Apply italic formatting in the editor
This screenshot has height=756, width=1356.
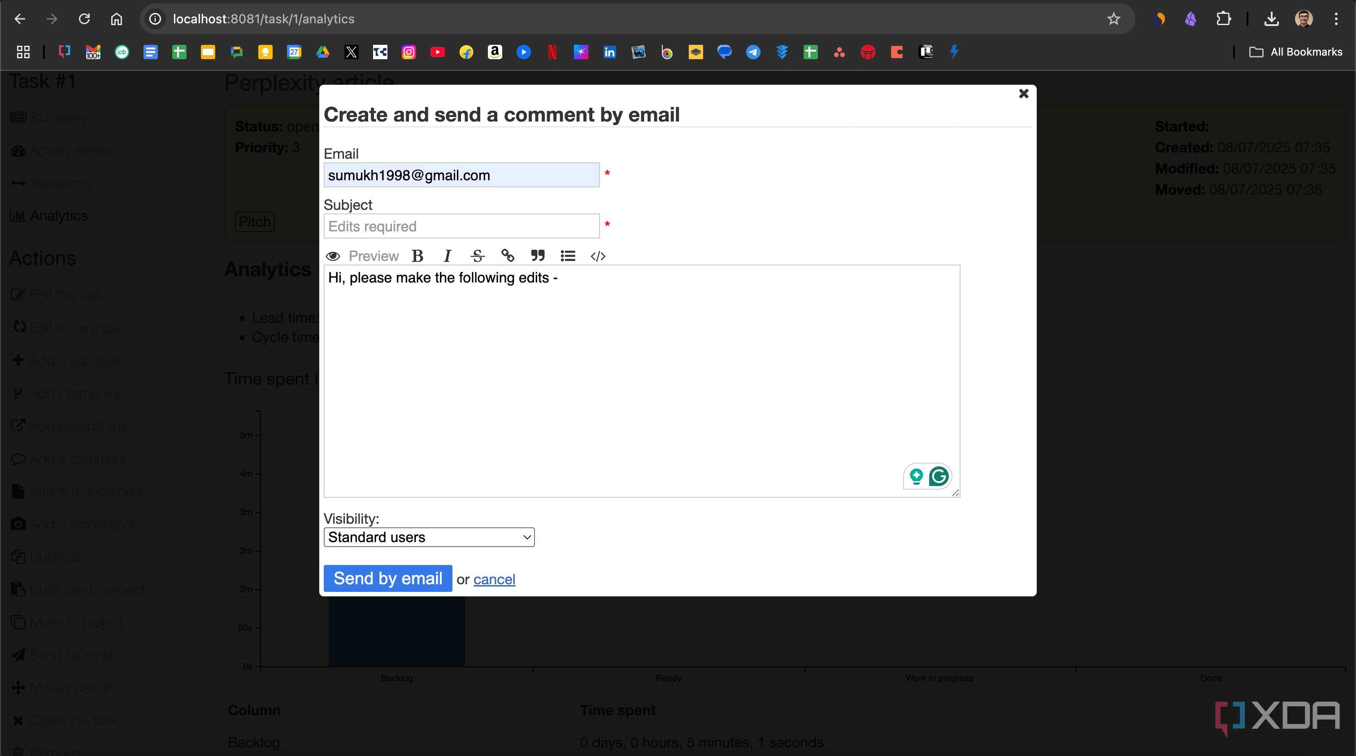pyautogui.click(x=448, y=256)
